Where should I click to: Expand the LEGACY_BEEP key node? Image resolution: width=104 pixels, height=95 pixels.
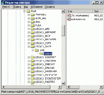[x=29, y=36]
